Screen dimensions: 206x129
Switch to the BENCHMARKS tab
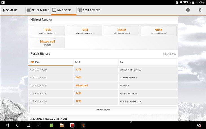38,10
